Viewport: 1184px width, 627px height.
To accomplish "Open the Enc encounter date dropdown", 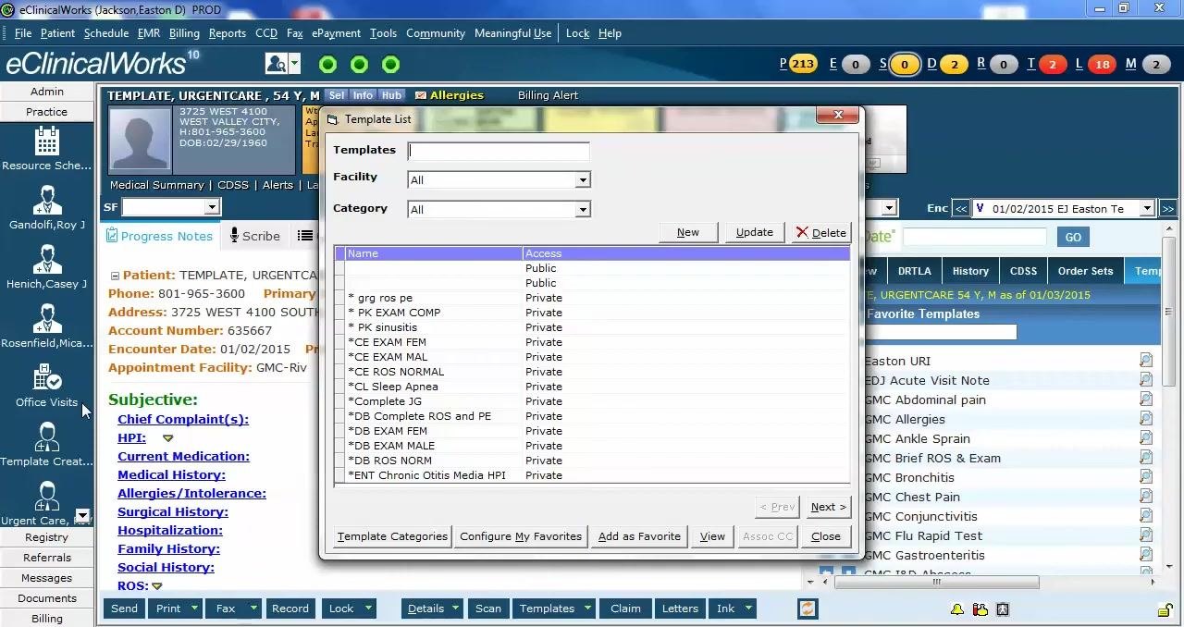I will click(x=1146, y=209).
